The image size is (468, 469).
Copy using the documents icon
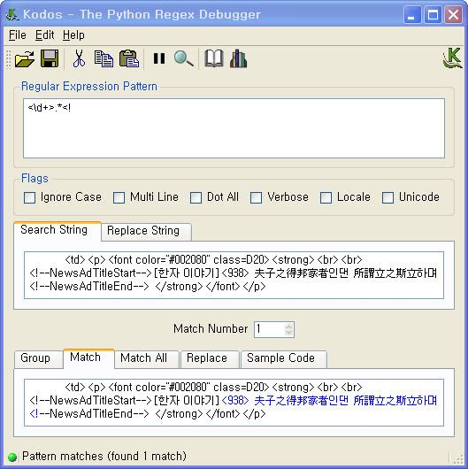coord(104,58)
